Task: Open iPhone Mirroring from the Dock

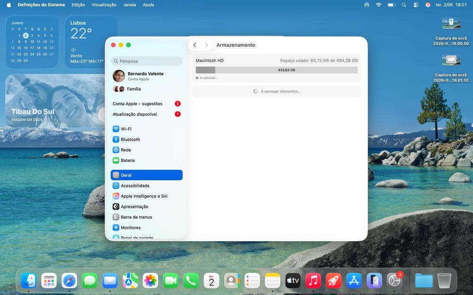Action: click(x=374, y=280)
